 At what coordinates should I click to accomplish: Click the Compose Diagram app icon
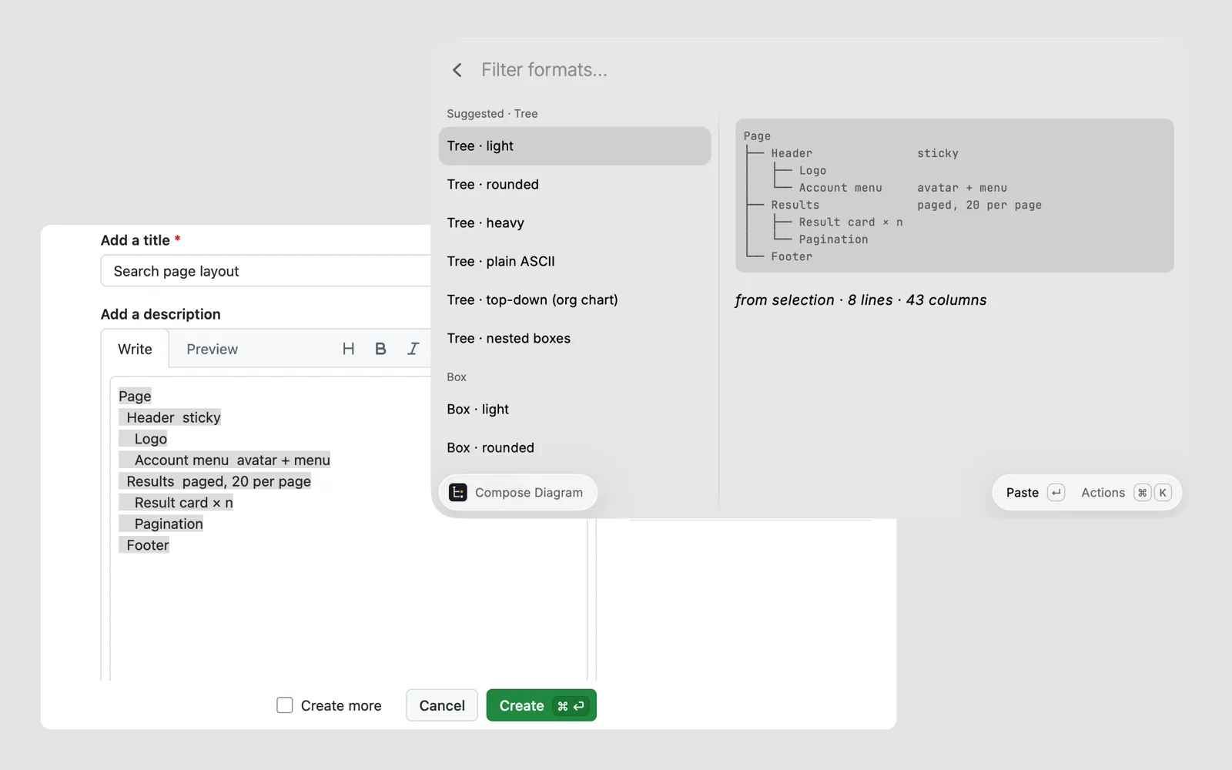click(x=458, y=493)
